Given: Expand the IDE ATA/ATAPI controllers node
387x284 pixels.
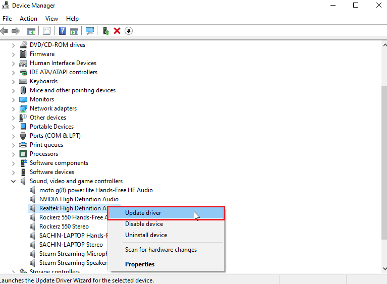Looking at the screenshot, I should coord(13,73).
